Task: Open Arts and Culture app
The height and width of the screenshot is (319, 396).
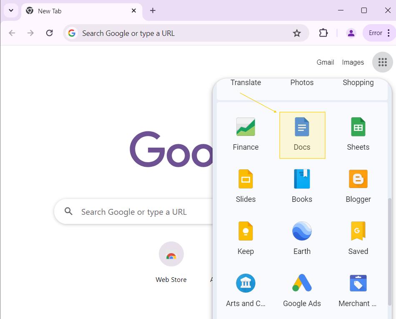Action: [246, 291]
